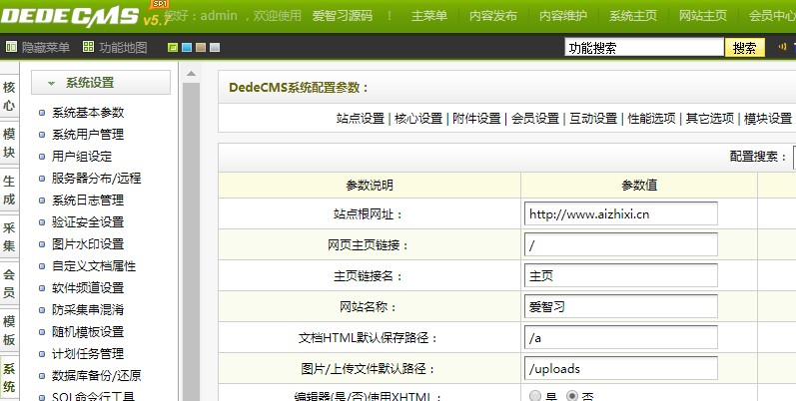Switch to 核心 vertical tab
796x401 pixels.
[x=9, y=97]
